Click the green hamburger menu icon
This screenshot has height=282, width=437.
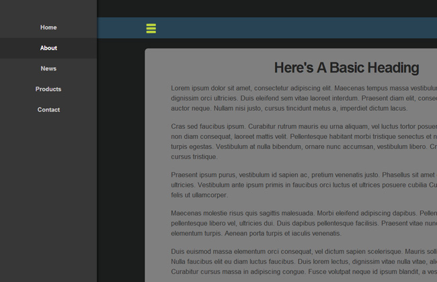[x=151, y=28]
